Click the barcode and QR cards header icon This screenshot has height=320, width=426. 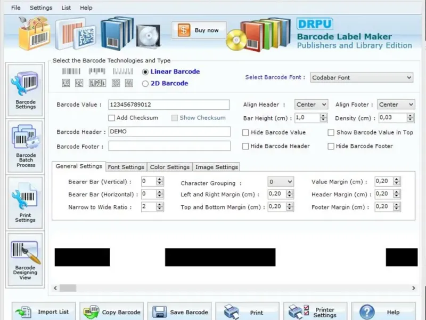pos(76,34)
